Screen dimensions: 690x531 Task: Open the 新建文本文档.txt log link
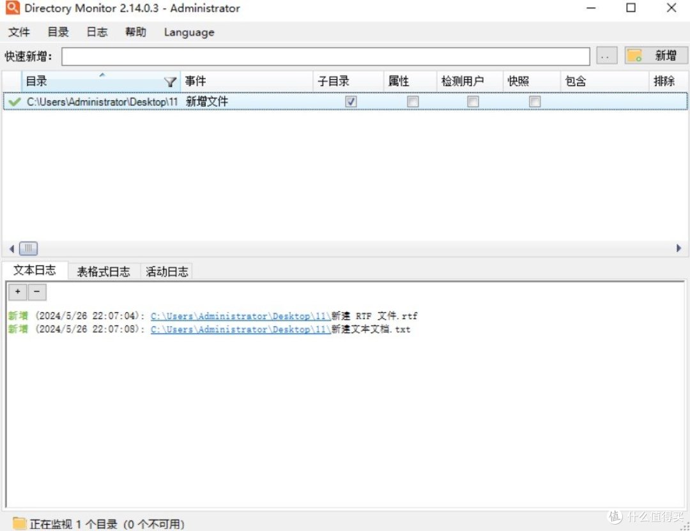[x=239, y=329]
